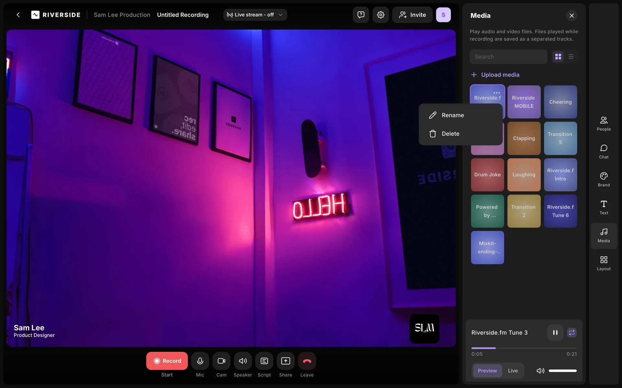Choose Delete from context menu
Viewport: 622px width, 388px height.
(x=450, y=134)
